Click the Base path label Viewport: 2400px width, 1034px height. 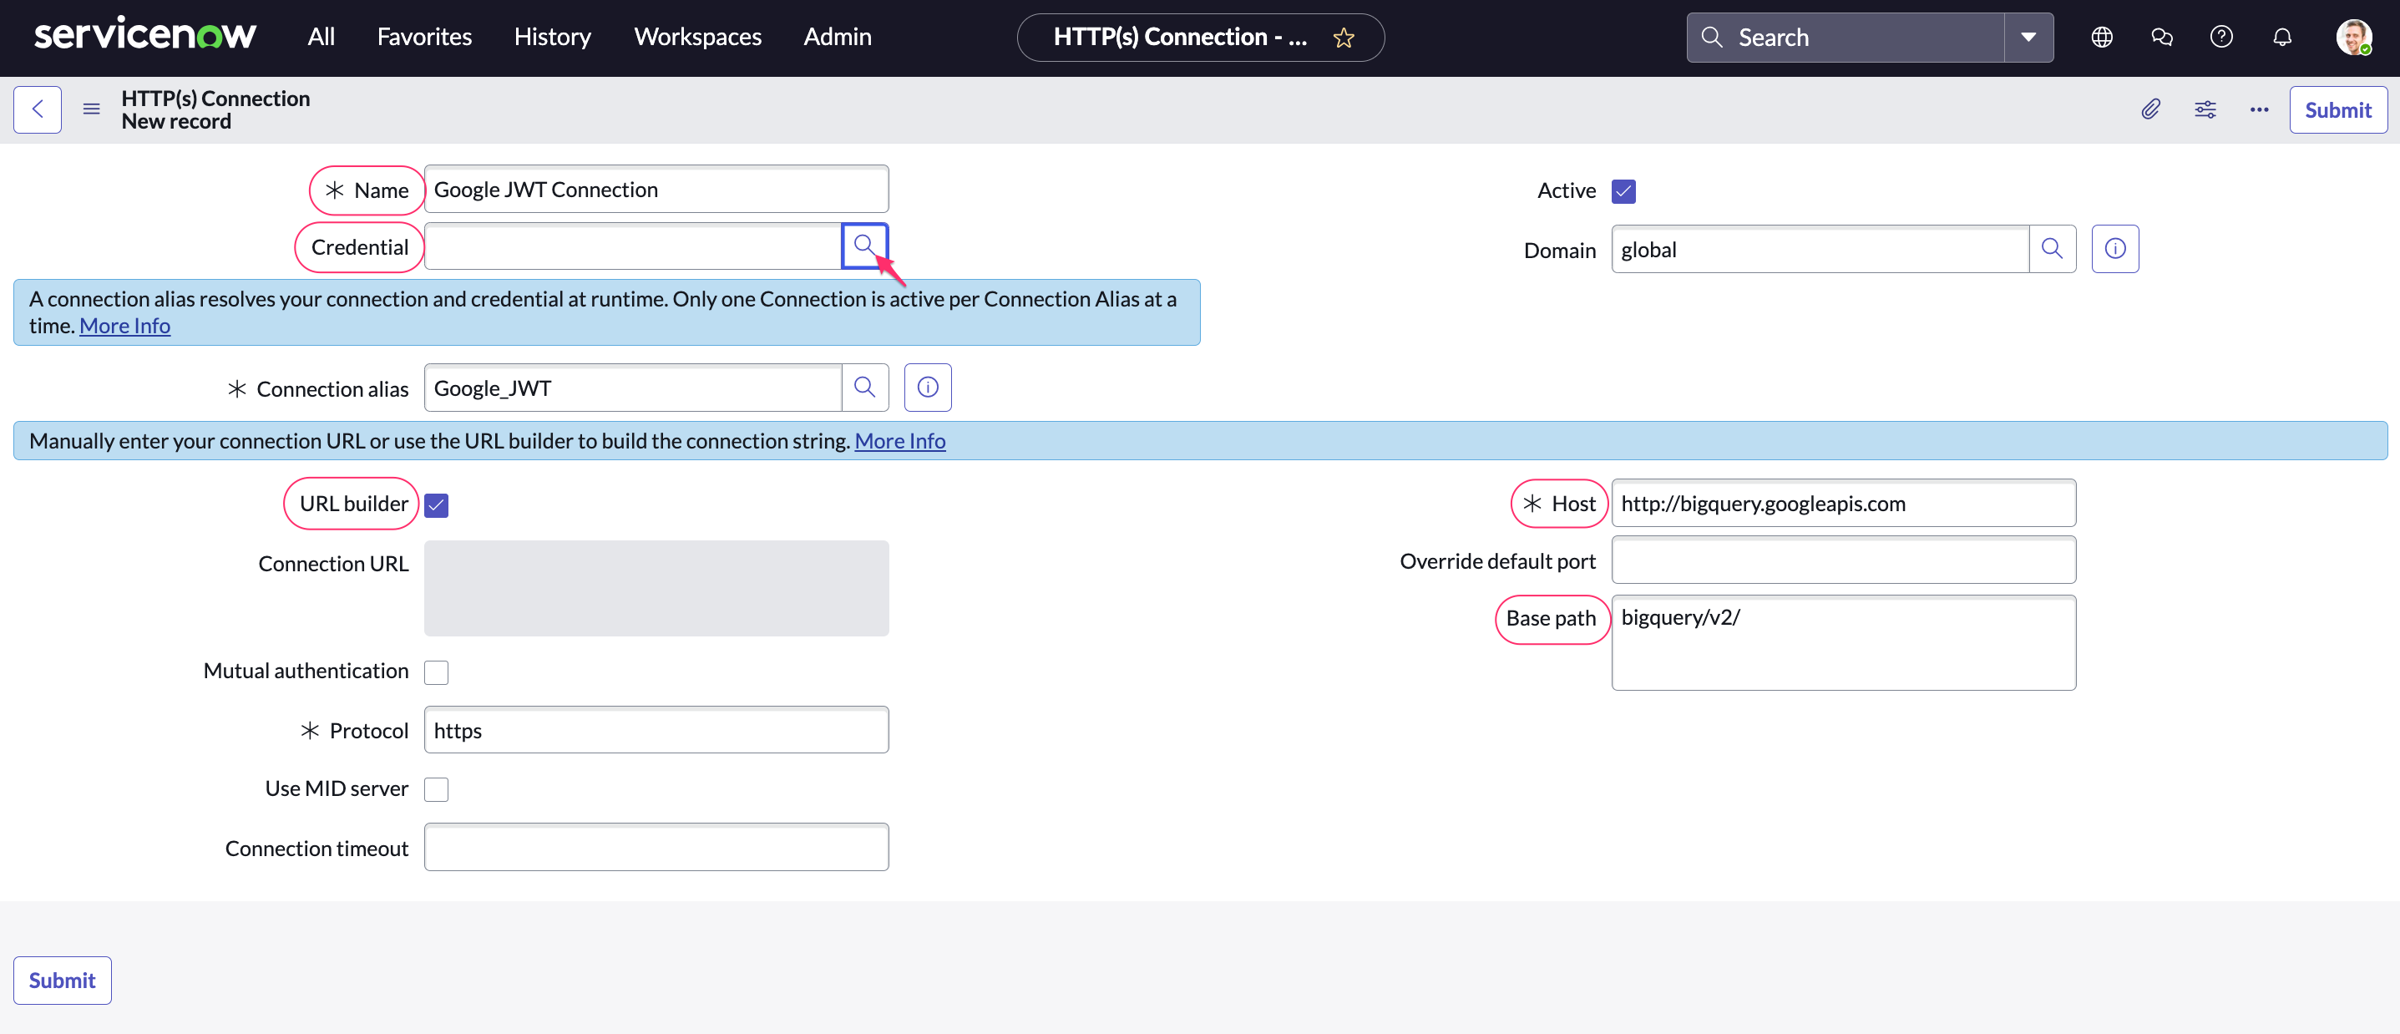1550,617
